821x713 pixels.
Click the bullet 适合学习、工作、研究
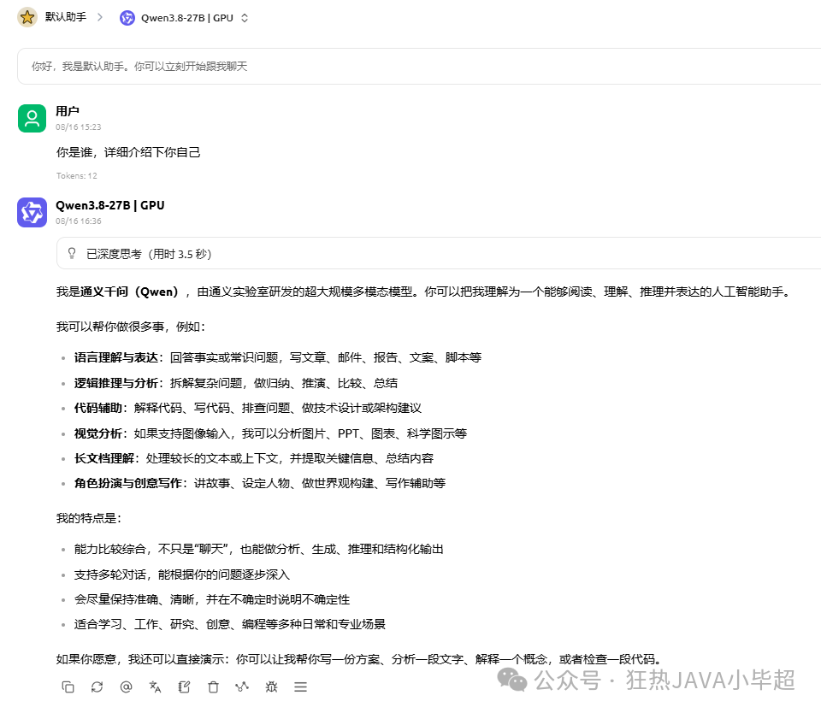click(230, 624)
